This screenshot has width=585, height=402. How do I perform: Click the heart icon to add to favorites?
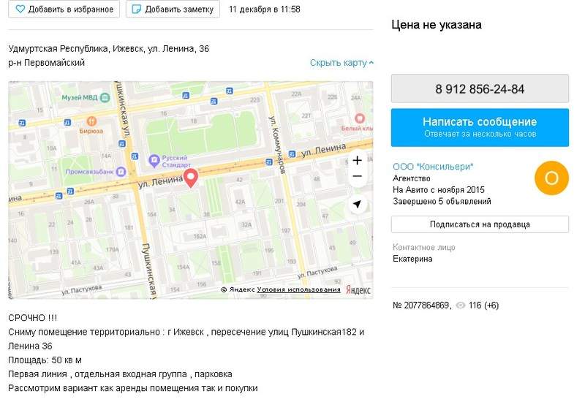20,9
